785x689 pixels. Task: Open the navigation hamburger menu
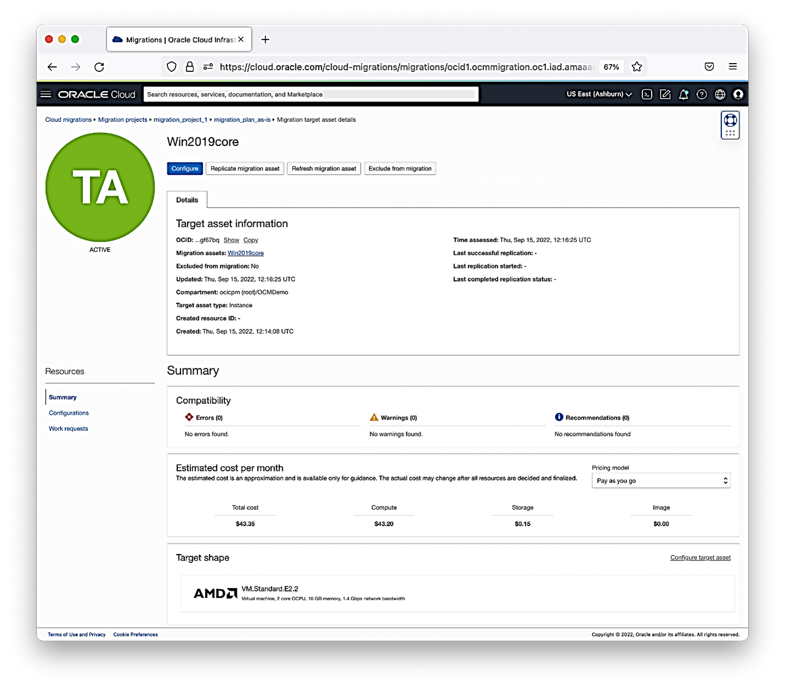(46, 94)
